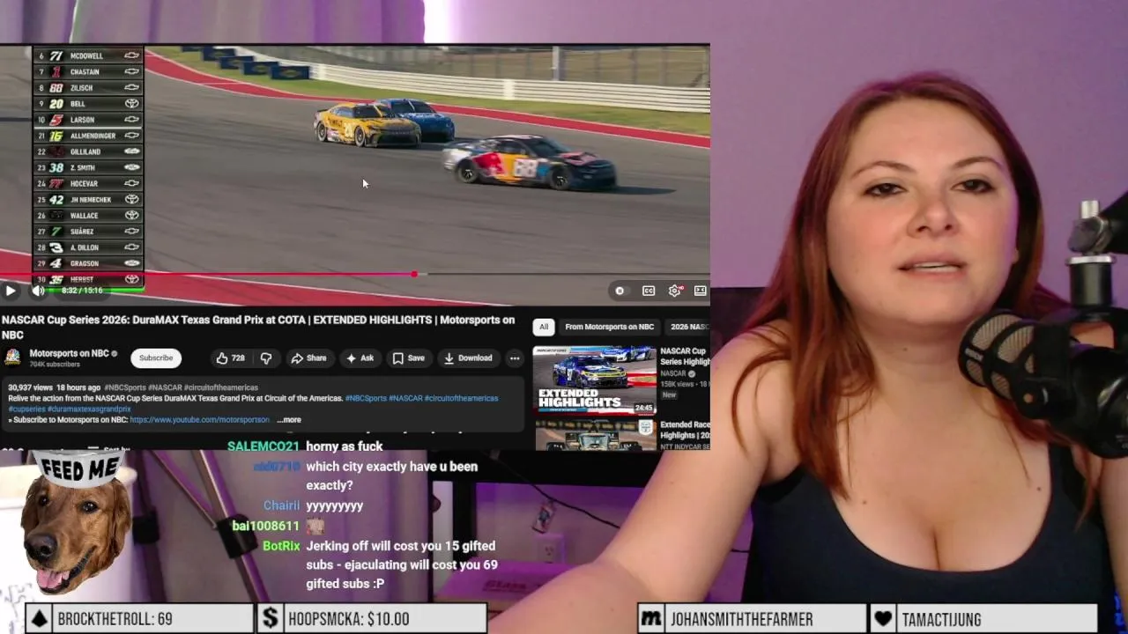Select the From Motorsports on NBC chip
This screenshot has height=634, width=1128.
point(609,327)
